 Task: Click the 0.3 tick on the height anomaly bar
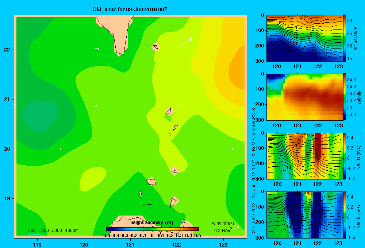(180, 236)
